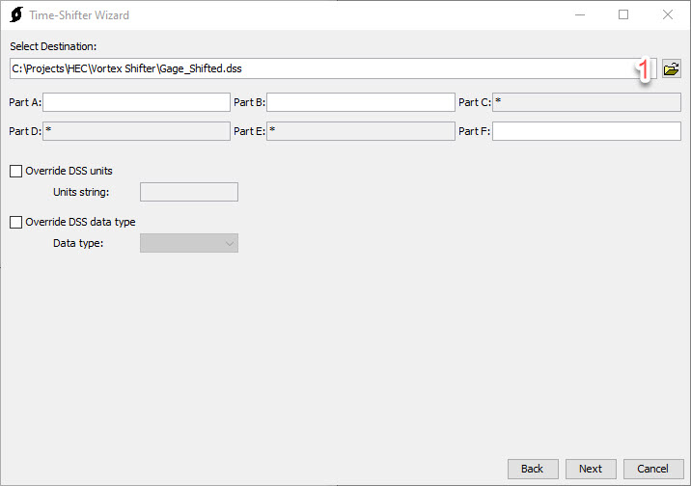Enable Override DSS data type checkbox

click(15, 222)
